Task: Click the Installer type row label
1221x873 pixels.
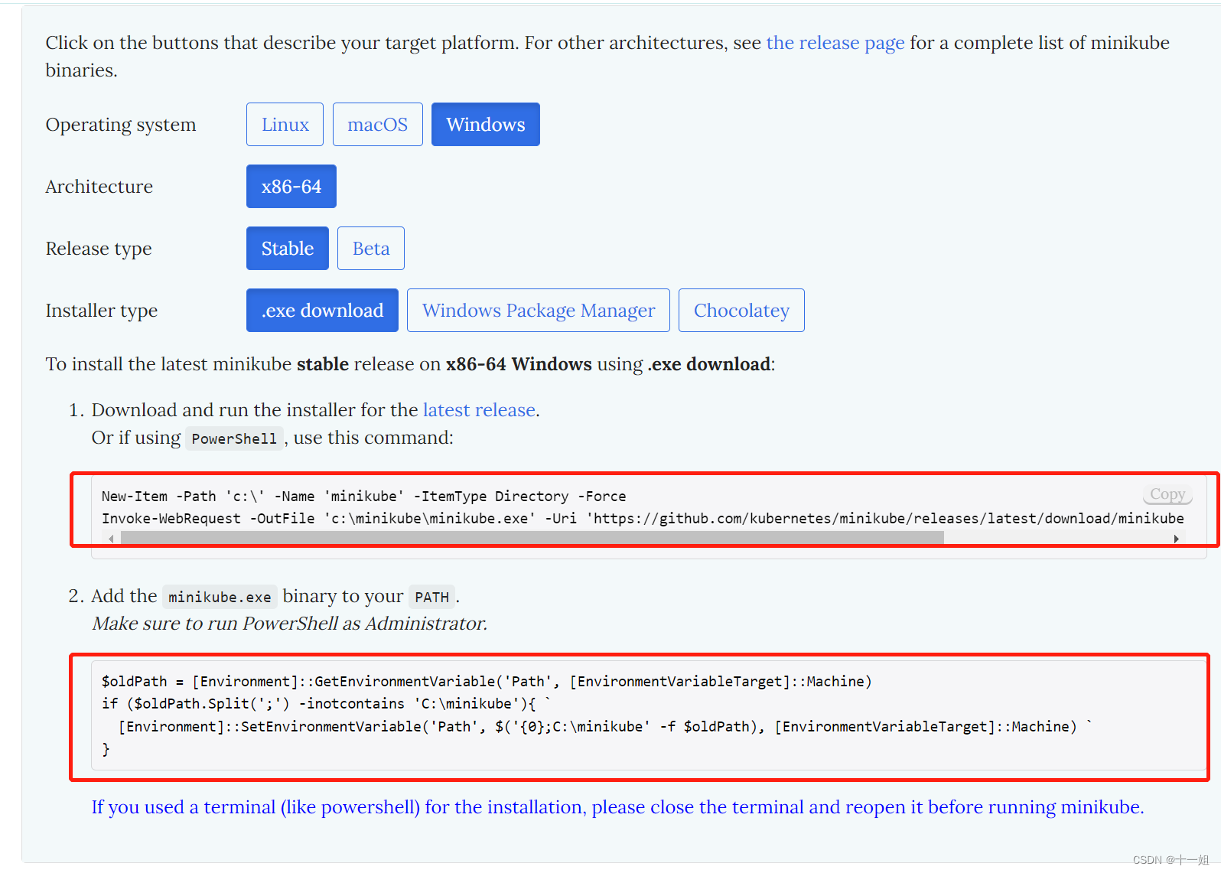Action: 102,310
